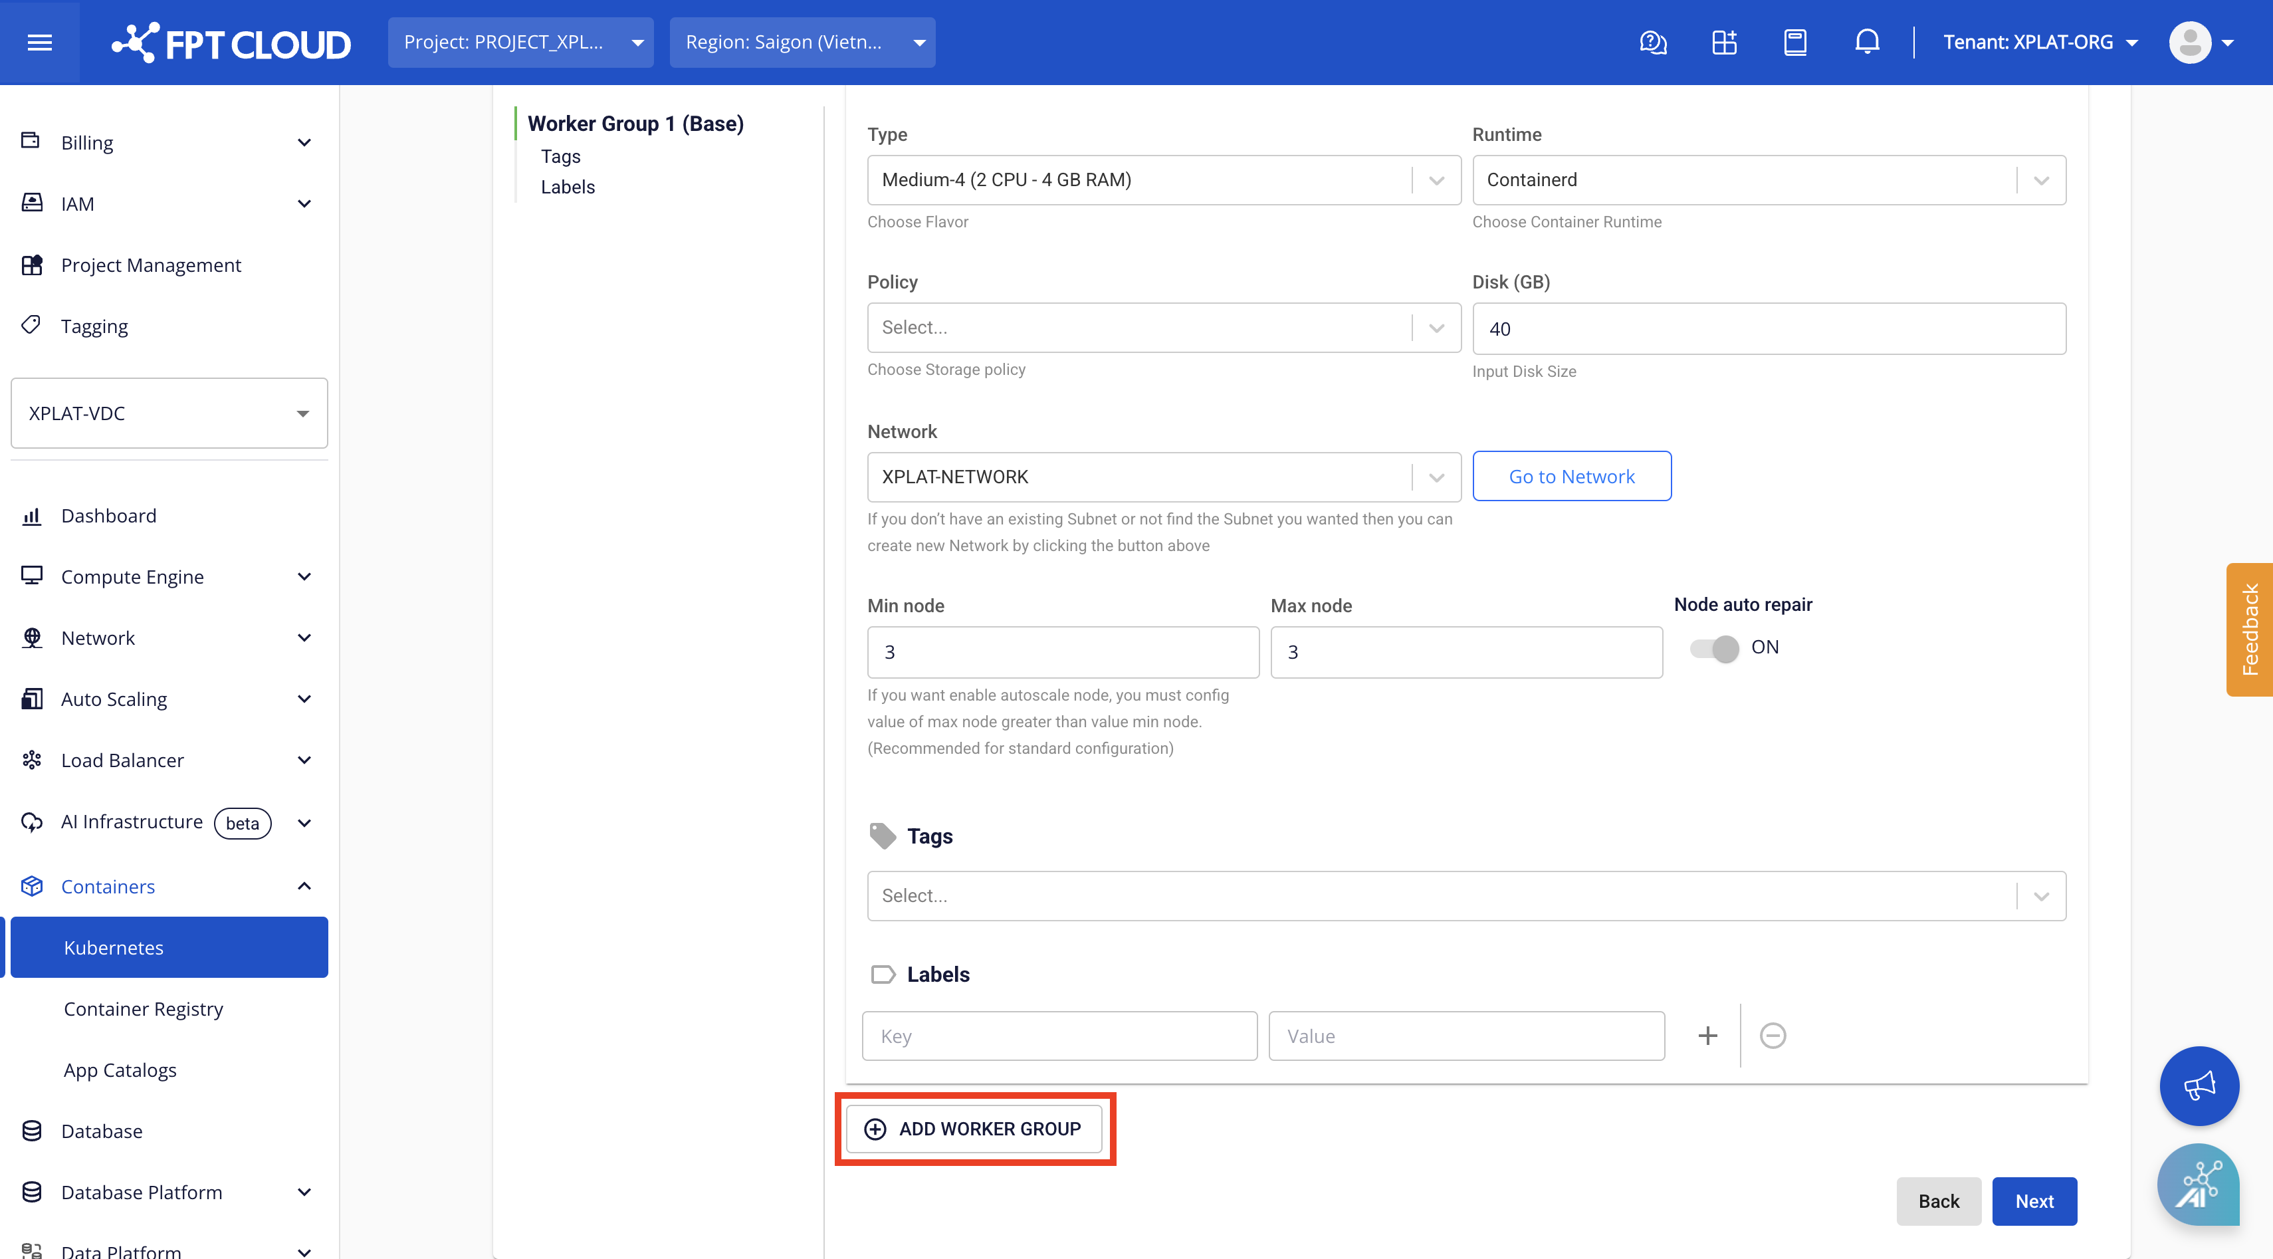Click the Next button

pyautogui.click(x=2034, y=1201)
